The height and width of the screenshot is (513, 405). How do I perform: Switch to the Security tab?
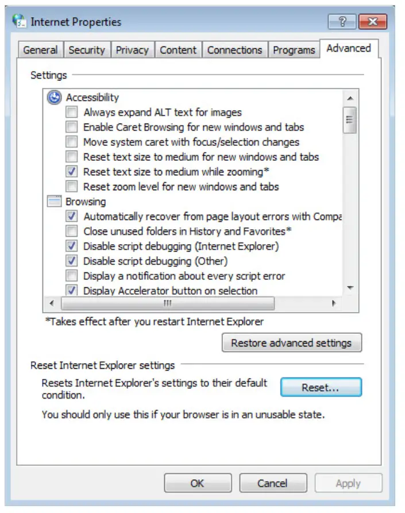[x=86, y=50]
